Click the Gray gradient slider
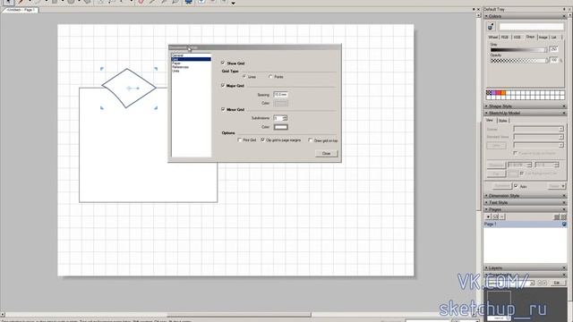 tap(518, 50)
